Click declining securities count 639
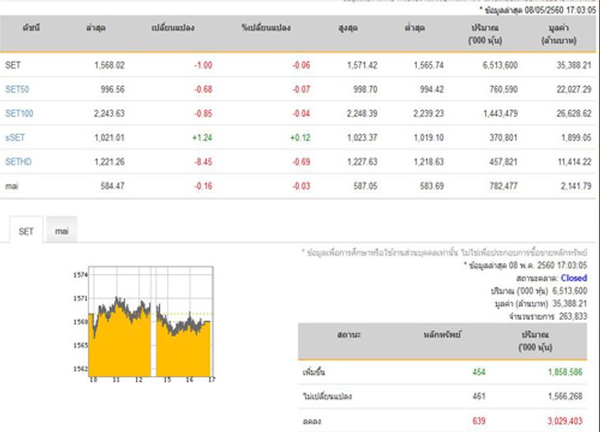This screenshot has height=432, width=600. pos(479,421)
